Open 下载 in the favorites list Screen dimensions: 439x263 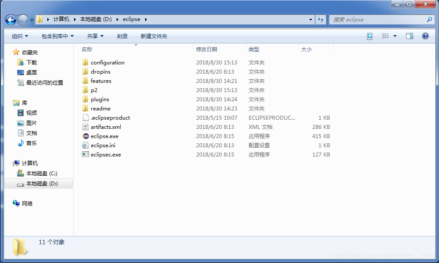(32, 62)
